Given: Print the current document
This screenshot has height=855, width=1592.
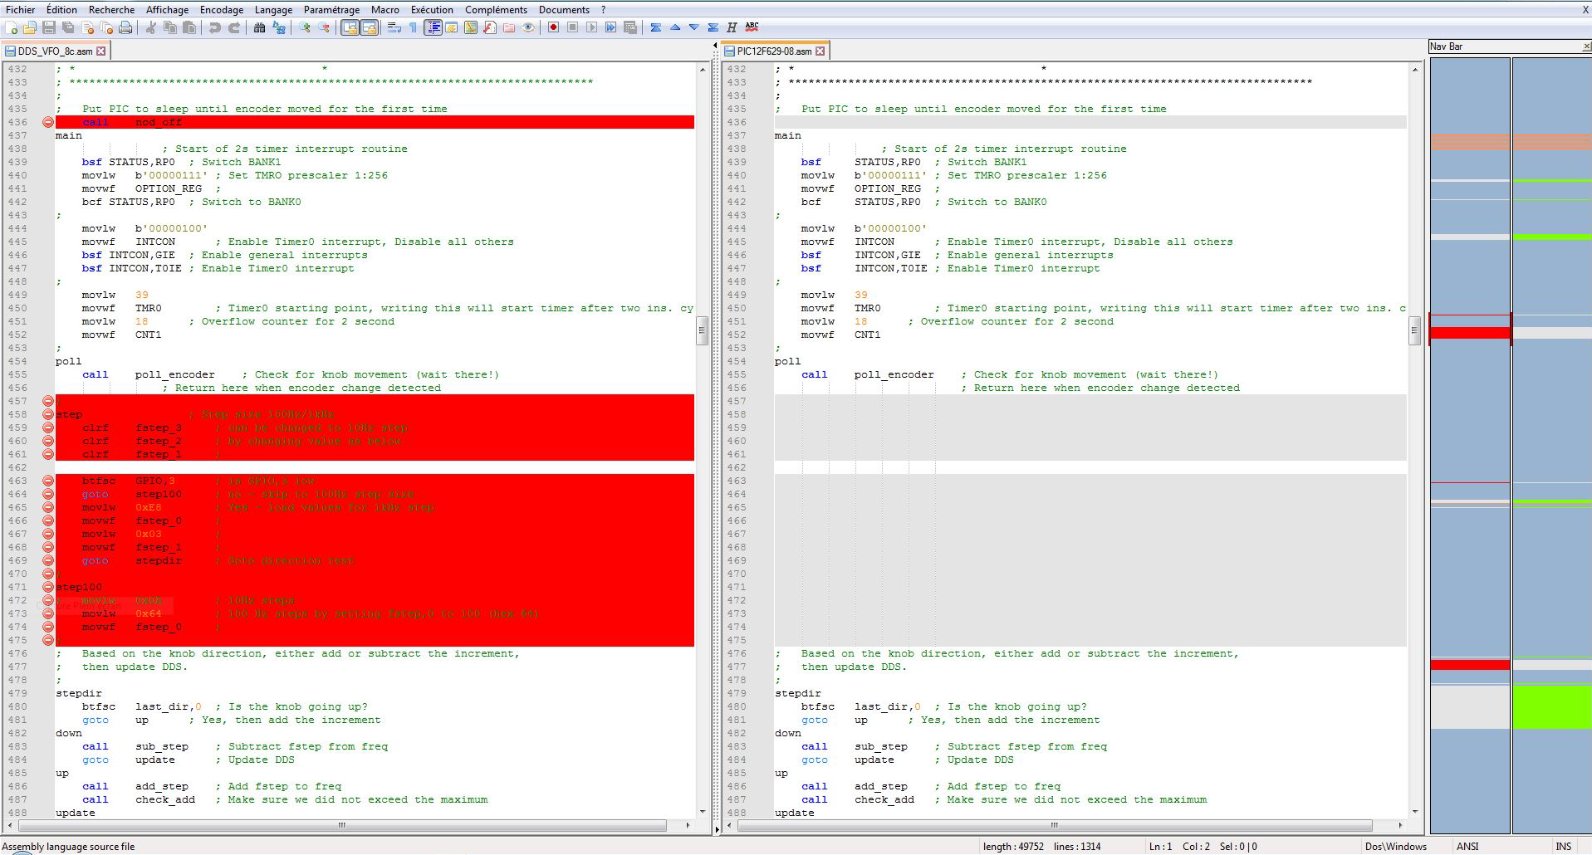Looking at the screenshot, I should click(125, 27).
